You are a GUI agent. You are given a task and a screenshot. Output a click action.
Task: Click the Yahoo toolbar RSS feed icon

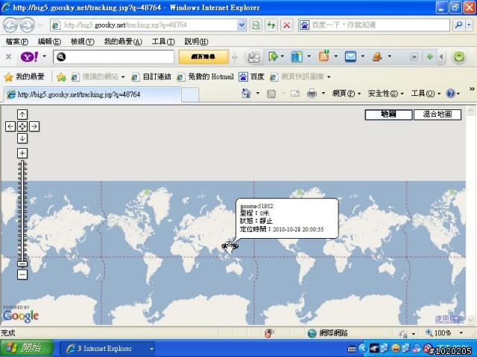[324, 57]
